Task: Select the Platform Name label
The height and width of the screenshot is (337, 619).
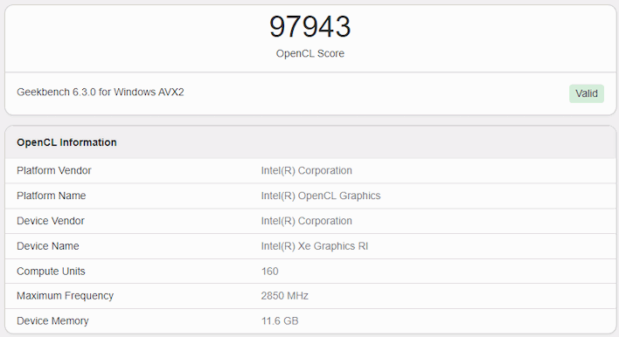Action: [x=51, y=196]
